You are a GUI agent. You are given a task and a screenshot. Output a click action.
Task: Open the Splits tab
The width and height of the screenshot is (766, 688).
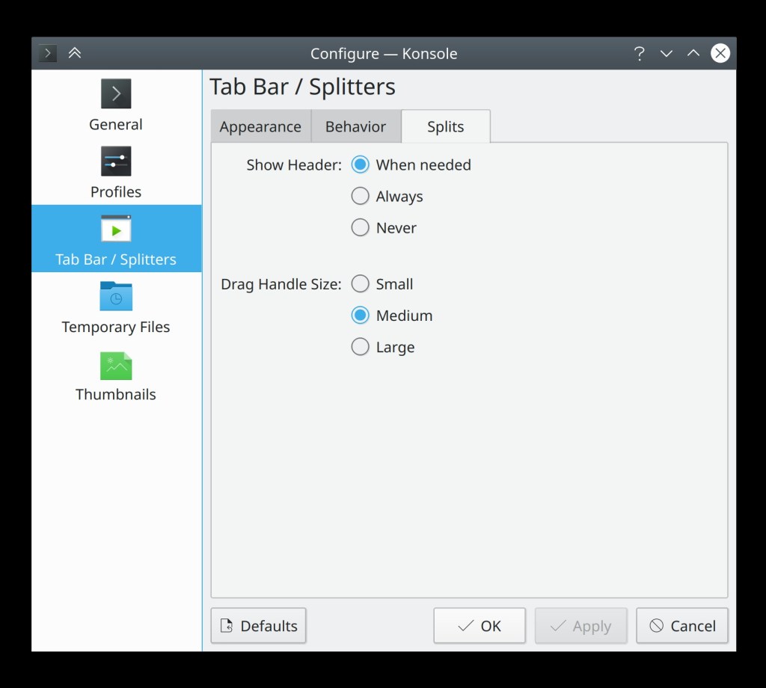(x=446, y=126)
